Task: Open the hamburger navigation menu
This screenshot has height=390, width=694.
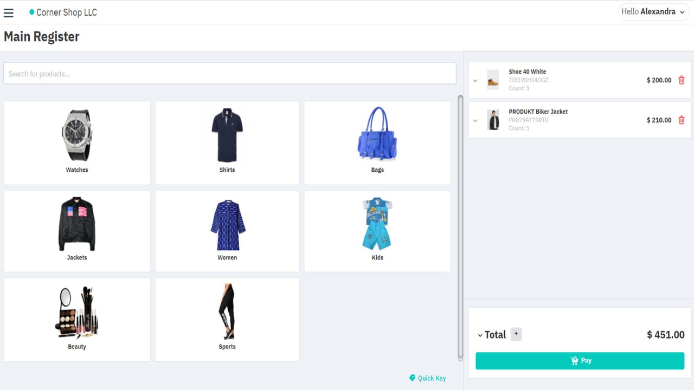Action: pyautogui.click(x=9, y=12)
